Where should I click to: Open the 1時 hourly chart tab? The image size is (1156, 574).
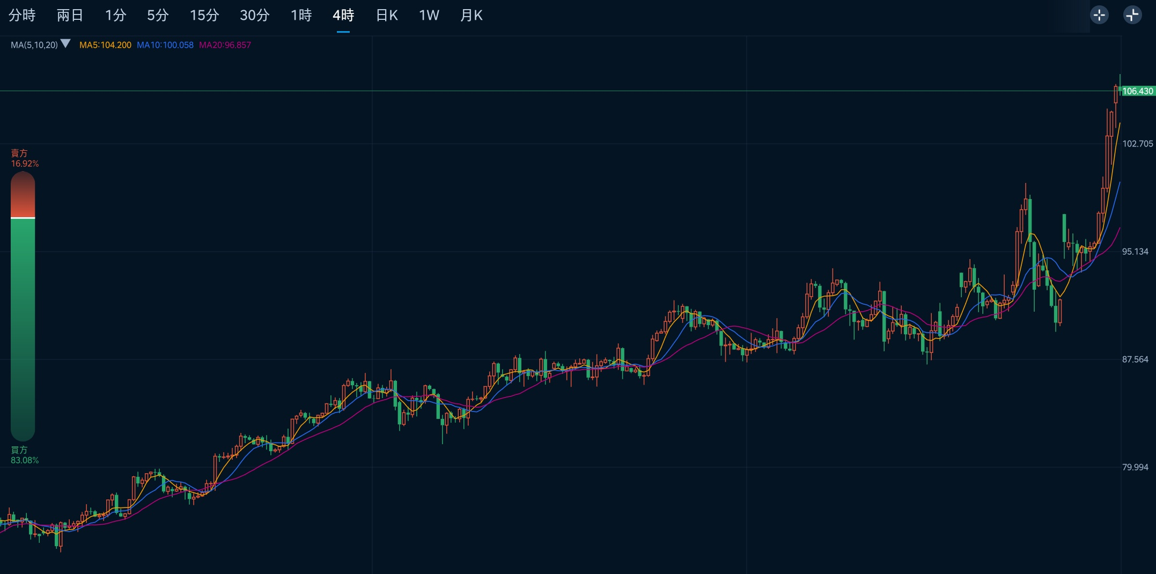tap(301, 16)
